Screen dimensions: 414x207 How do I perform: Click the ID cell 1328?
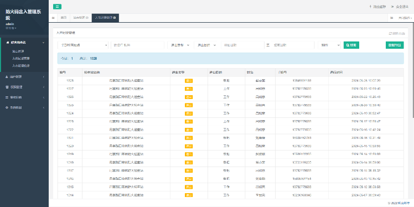point(70,80)
